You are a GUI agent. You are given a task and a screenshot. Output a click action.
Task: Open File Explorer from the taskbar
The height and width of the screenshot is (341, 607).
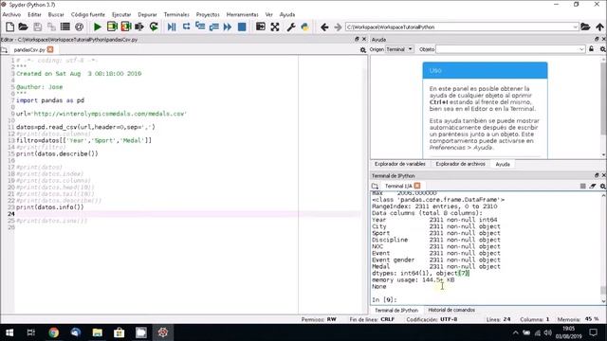(x=97, y=332)
